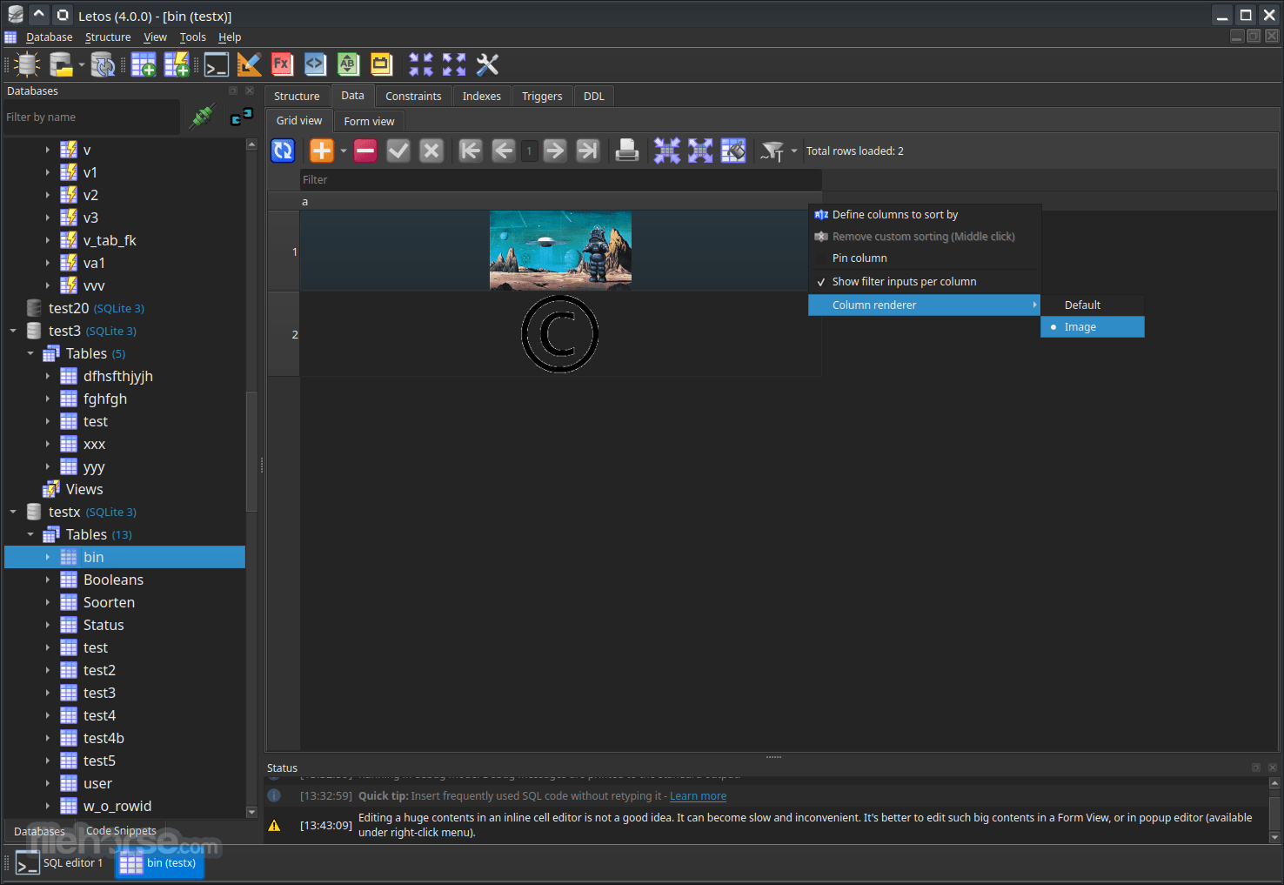
Task: Click the printer icon in data toolbar
Action: pos(627,151)
